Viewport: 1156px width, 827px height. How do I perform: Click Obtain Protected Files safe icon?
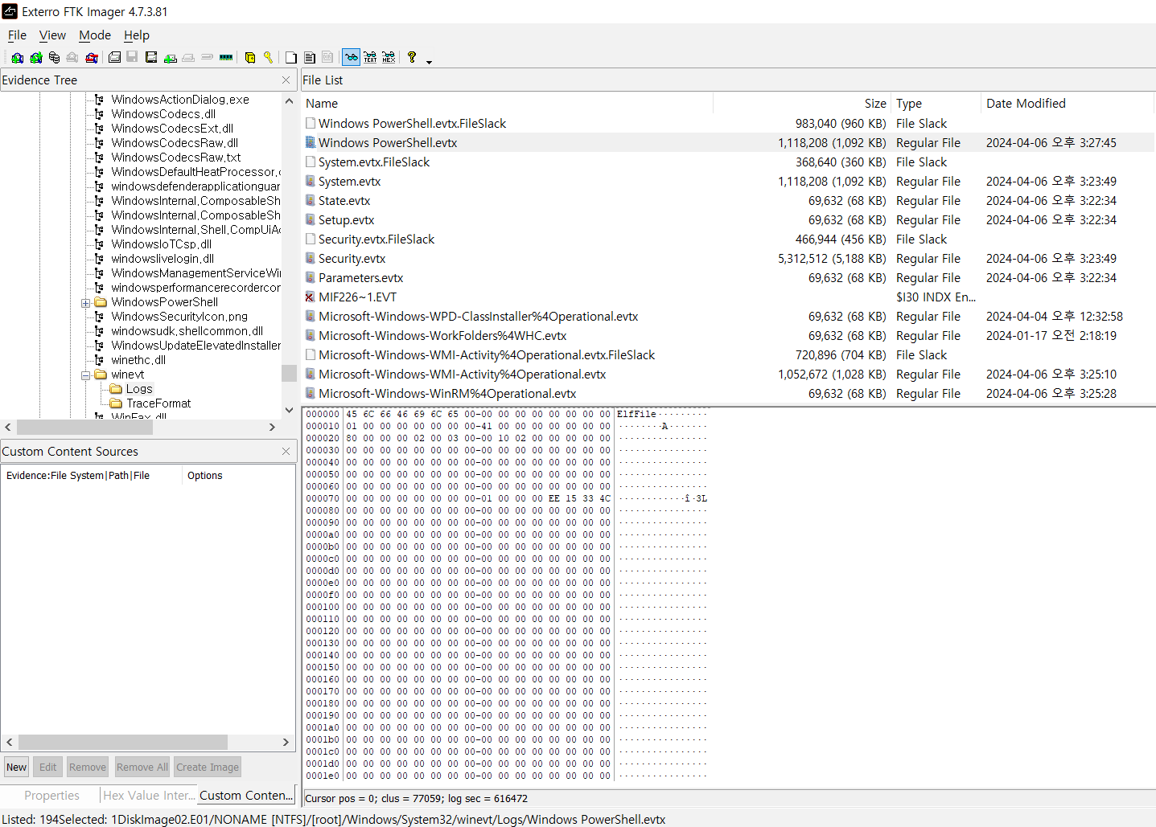pos(250,57)
